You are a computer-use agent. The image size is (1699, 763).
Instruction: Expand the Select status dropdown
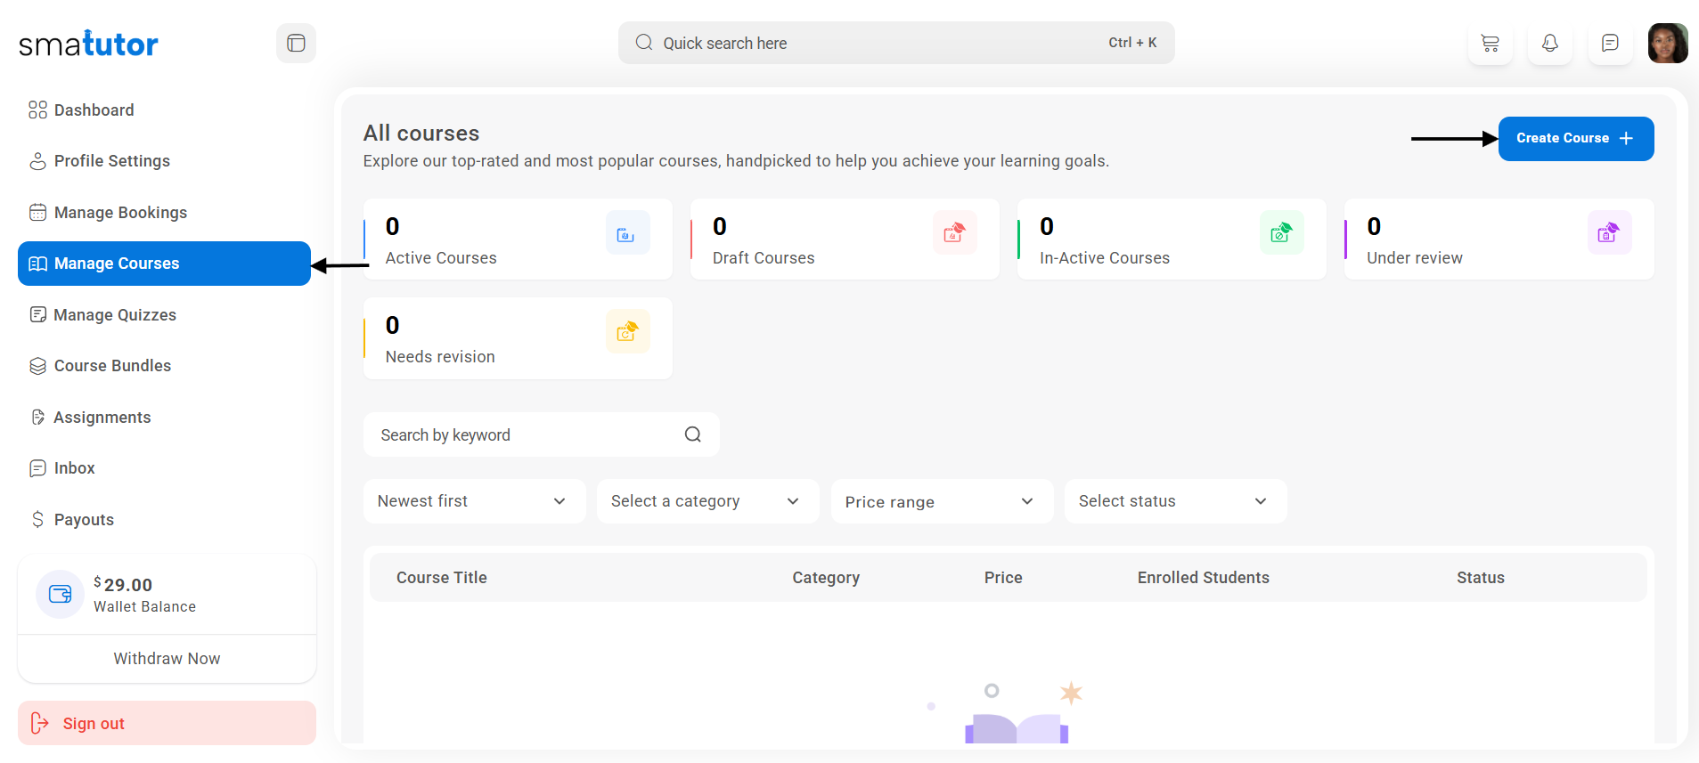1174,501
